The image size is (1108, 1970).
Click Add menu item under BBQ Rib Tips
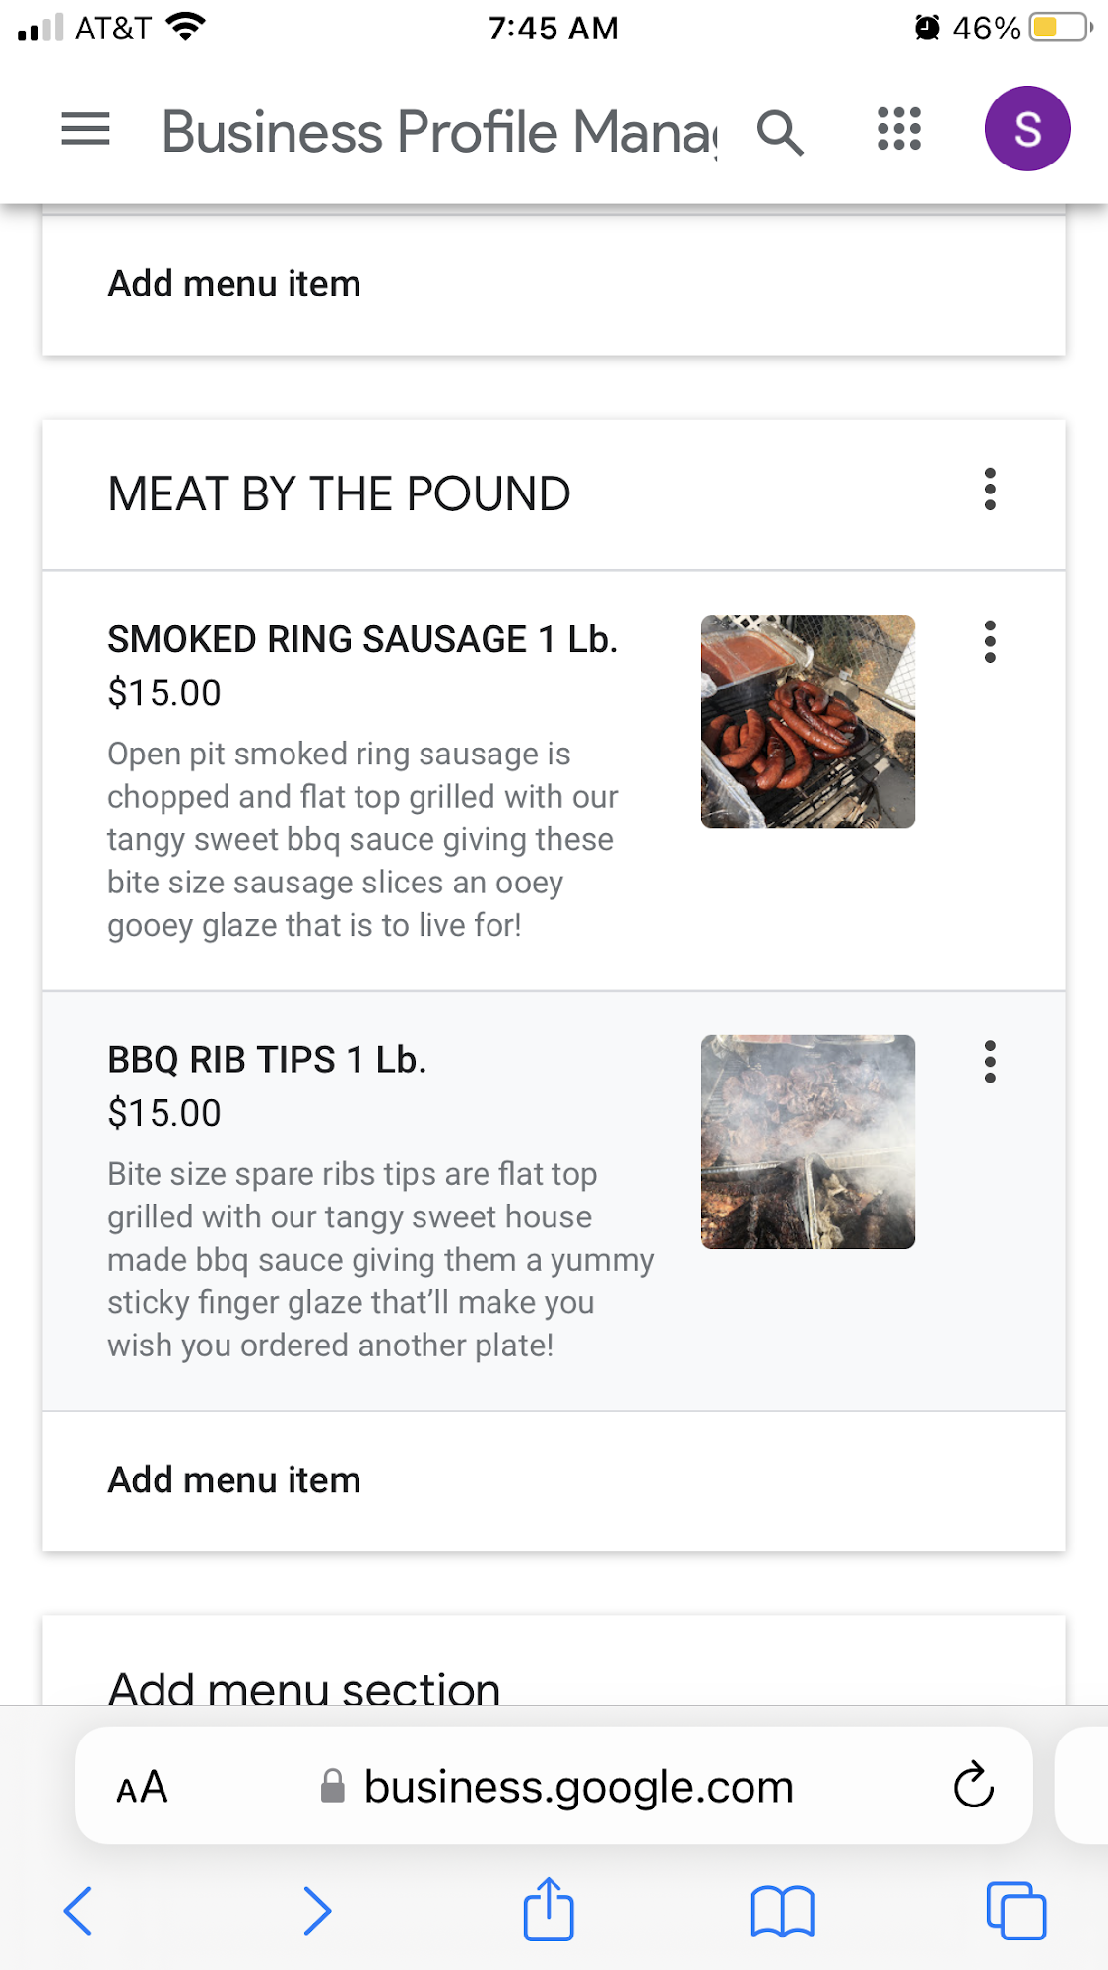pos(234,1480)
